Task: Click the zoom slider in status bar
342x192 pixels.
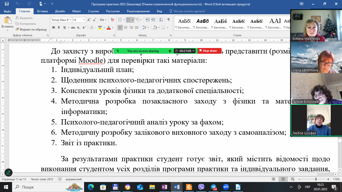Action: tap(316, 179)
